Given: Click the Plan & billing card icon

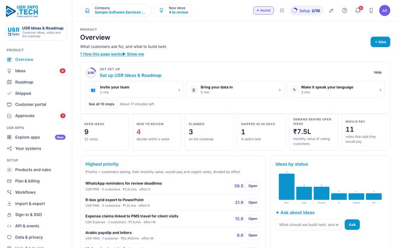Looking at the screenshot, I should point(9,181).
